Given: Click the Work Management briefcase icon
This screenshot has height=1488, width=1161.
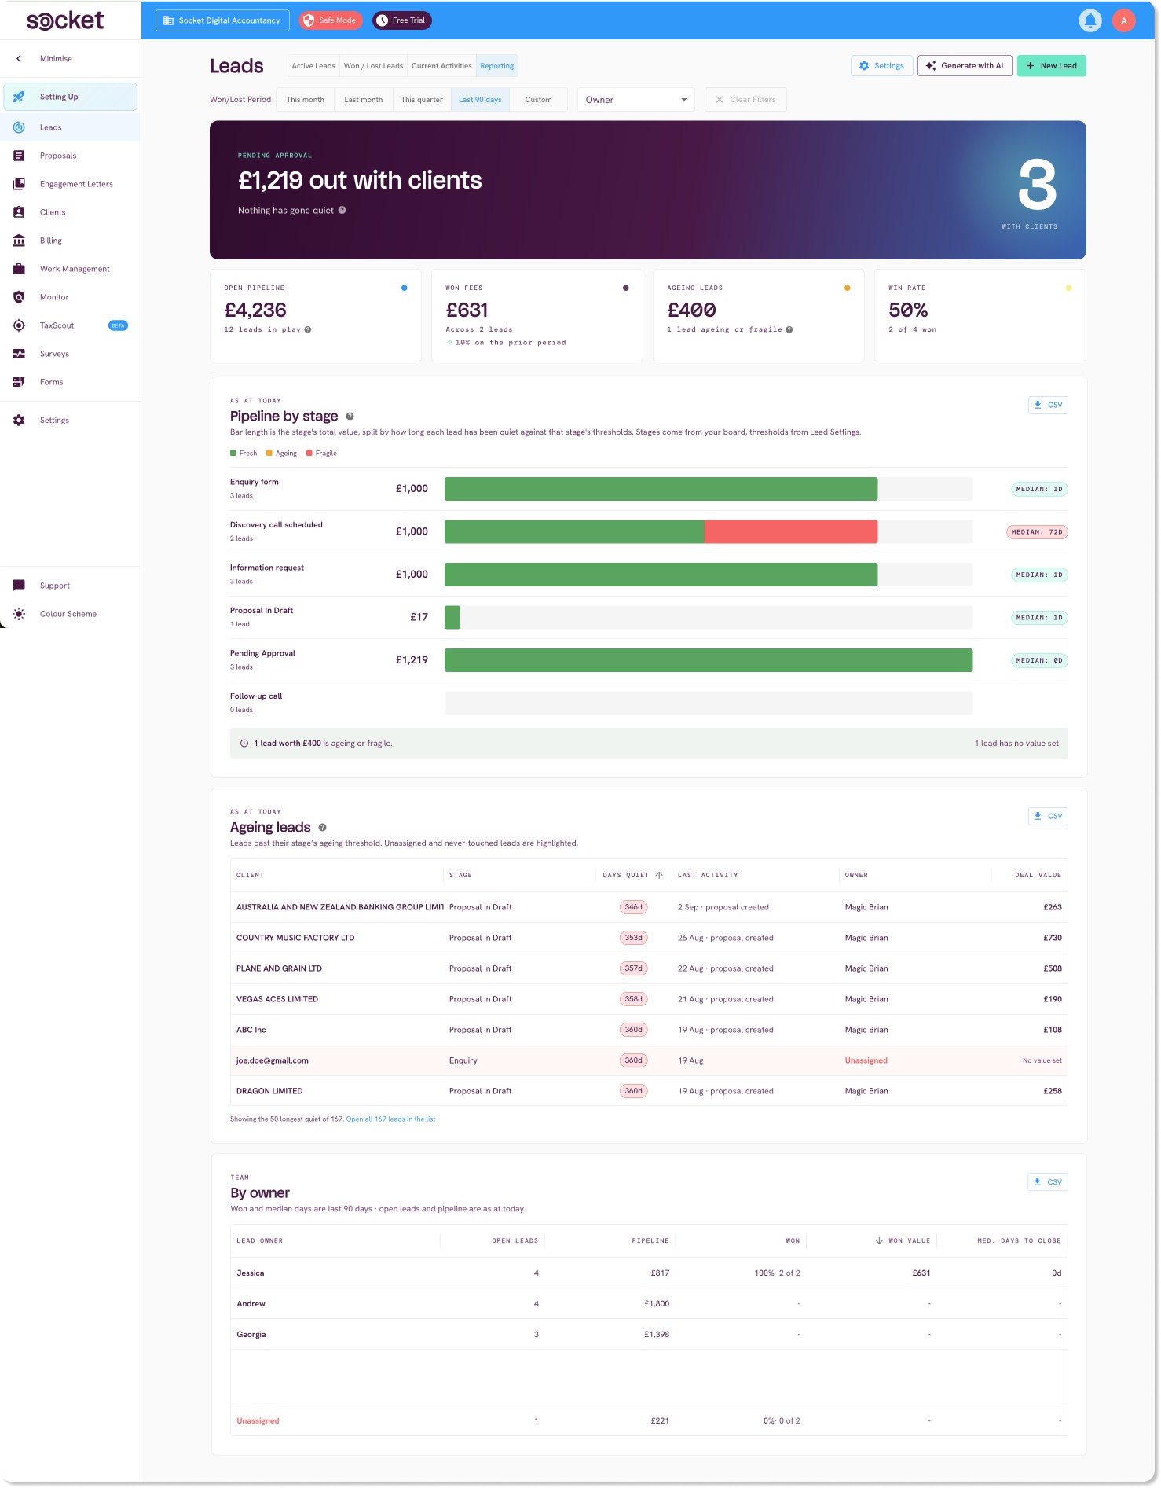Looking at the screenshot, I should coord(19,269).
